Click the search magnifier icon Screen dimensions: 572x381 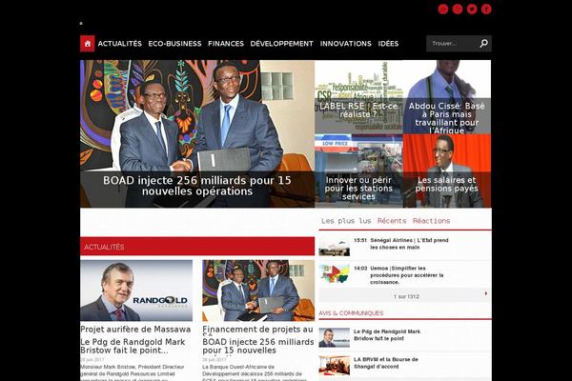point(483,44)
